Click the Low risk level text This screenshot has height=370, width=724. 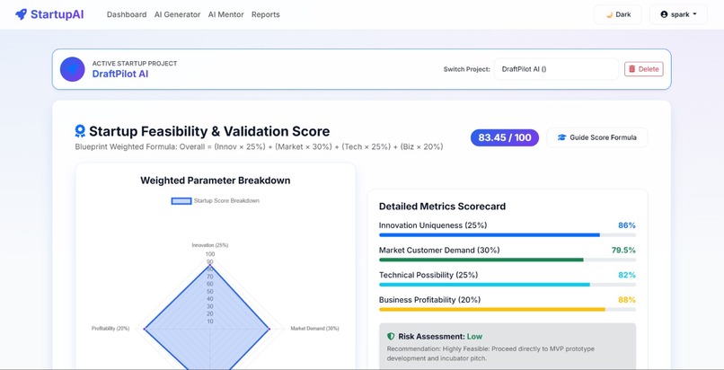[474, 336]
